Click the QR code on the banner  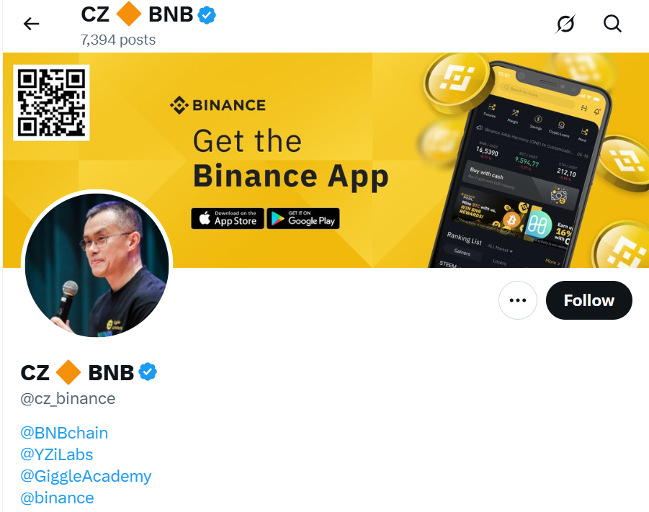click(x=51, y=103)
